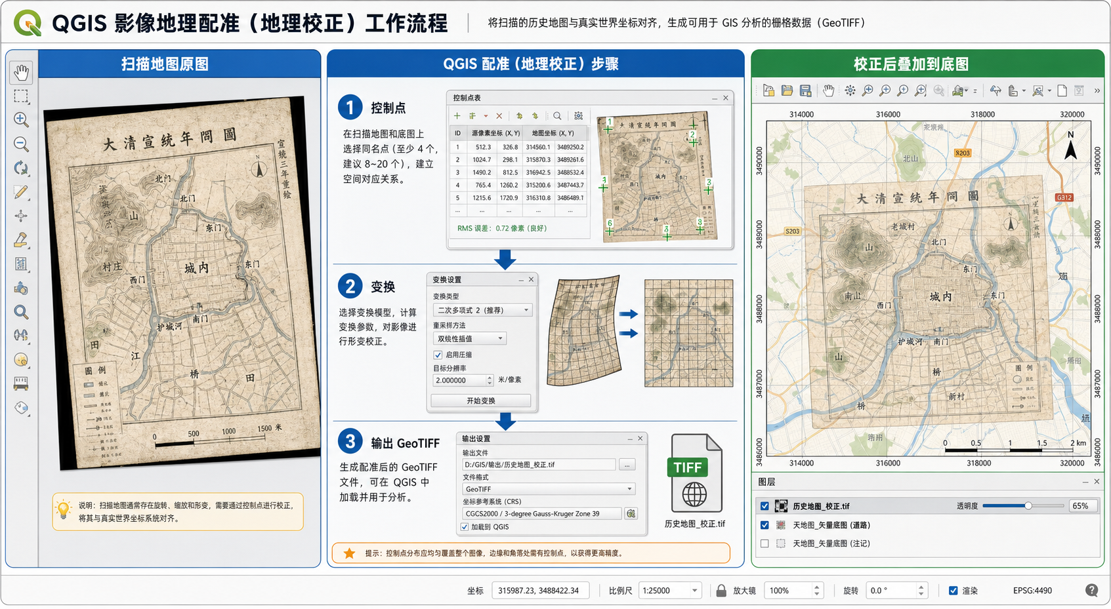1111x609 pixels.
Task: Click control point row 3 cell 316942.5
Action: click(538, 172)
